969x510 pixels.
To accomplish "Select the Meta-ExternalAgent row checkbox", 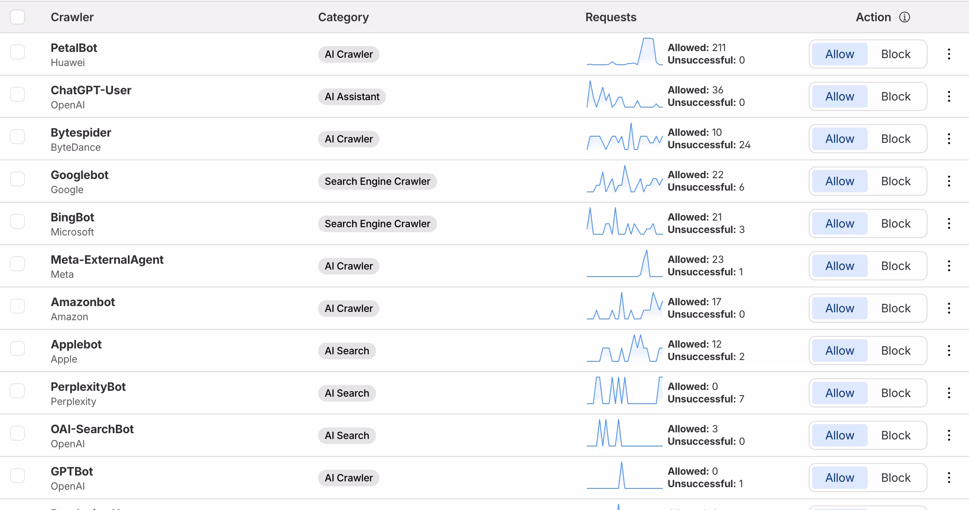I will coord(17,264).
